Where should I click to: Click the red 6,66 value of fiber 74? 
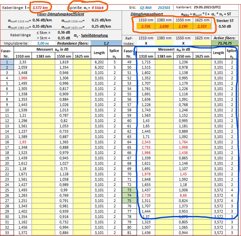pyautogui.click(x=183, y=195)
